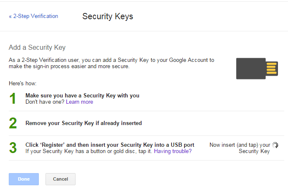The height and width of the screenshot is (189, 288).
Task: Open the "Having trouble?" help link
Action: (x=173, y=151)
